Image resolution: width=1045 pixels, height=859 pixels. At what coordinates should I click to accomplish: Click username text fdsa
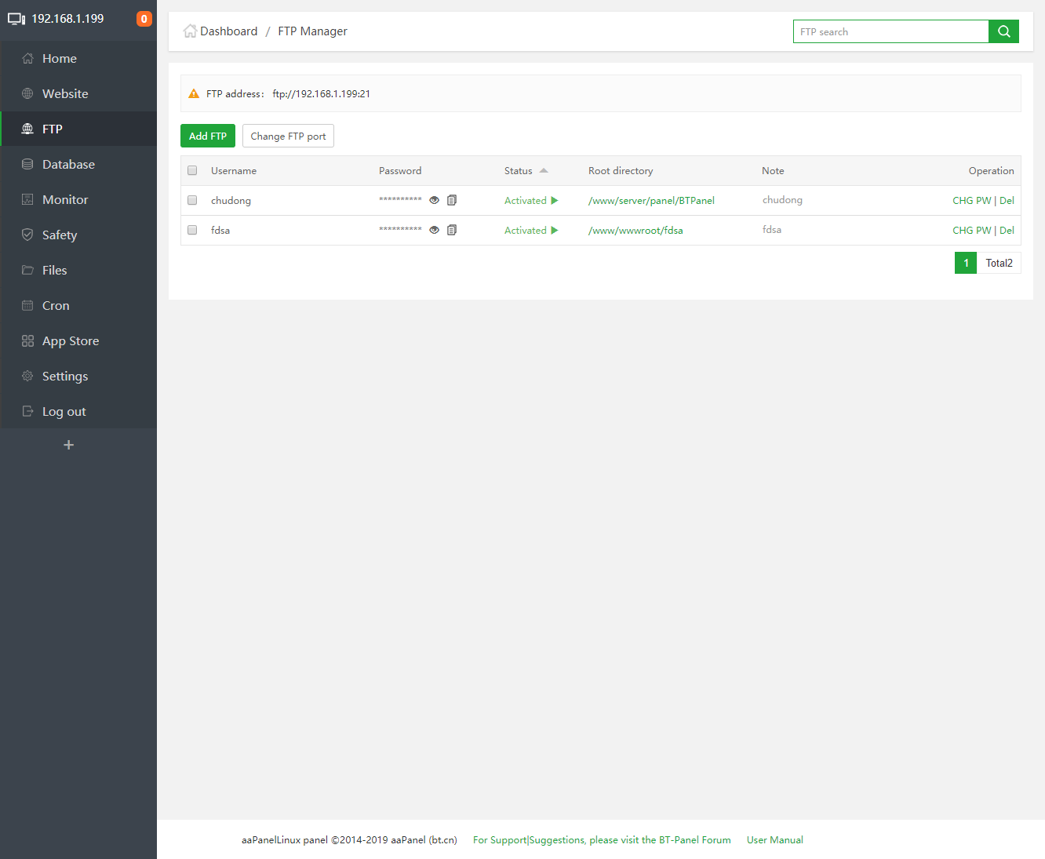click(x=220, y=231)
